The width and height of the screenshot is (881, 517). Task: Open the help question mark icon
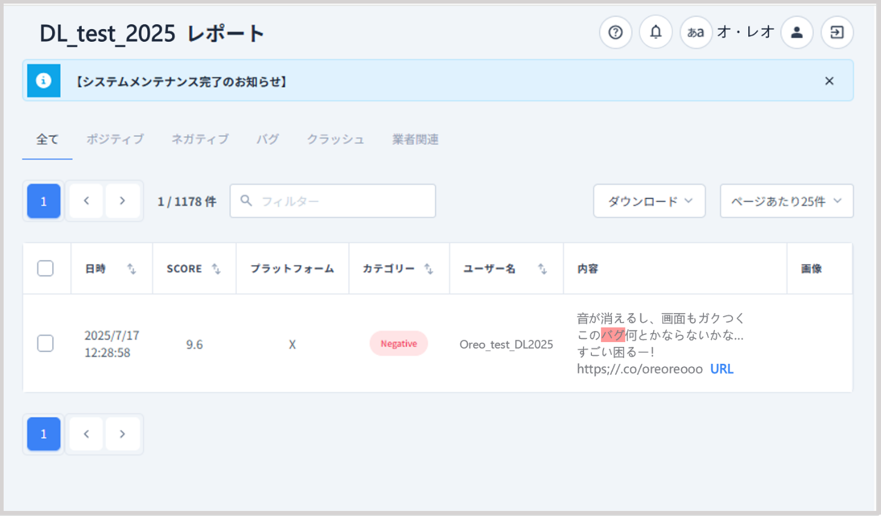[615, 32]
